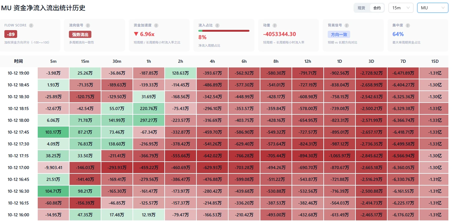This screenshot has height=221, width=454.
Task: Click the -156.39万 cell in 15m column
Action: 85,203
